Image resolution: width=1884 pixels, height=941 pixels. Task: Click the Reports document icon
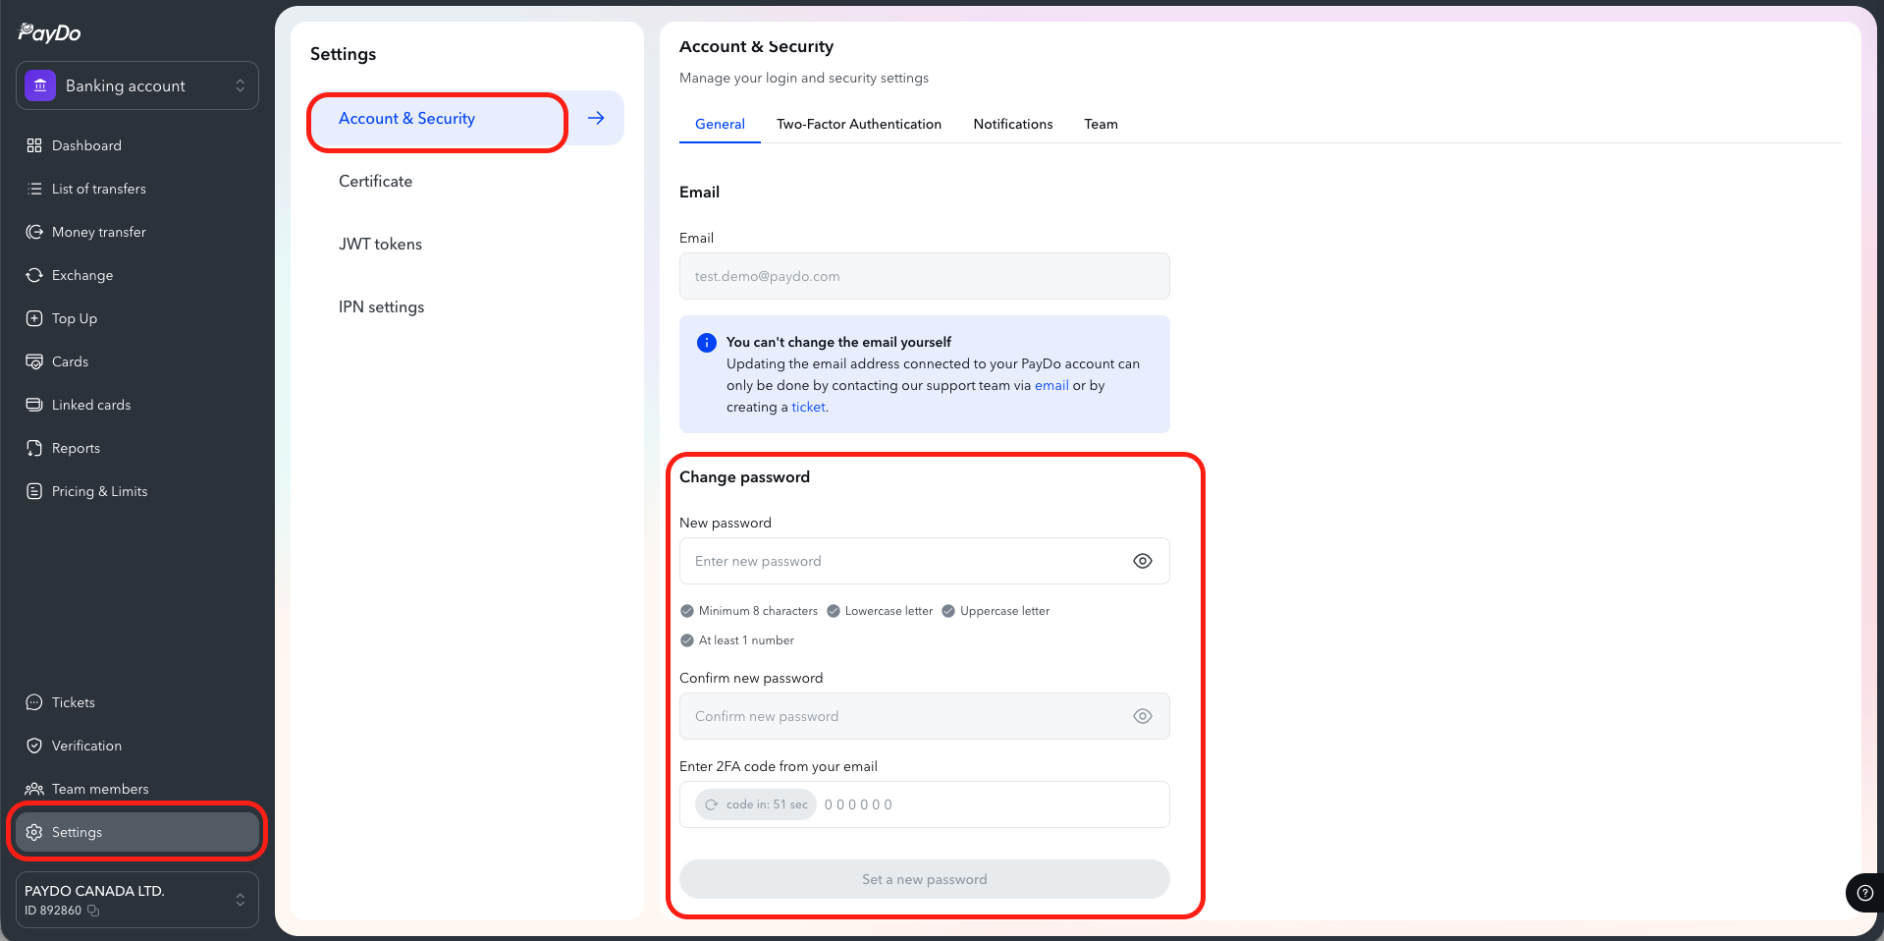tap(34, 448)
